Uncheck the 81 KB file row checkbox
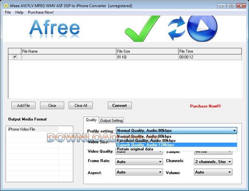Image resolution: width=249 pixels, height=191 pixels. 15,57
